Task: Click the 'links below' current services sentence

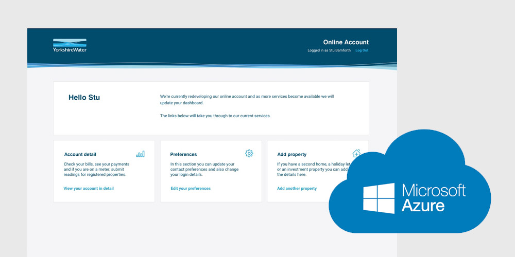Action: [215, 116]
